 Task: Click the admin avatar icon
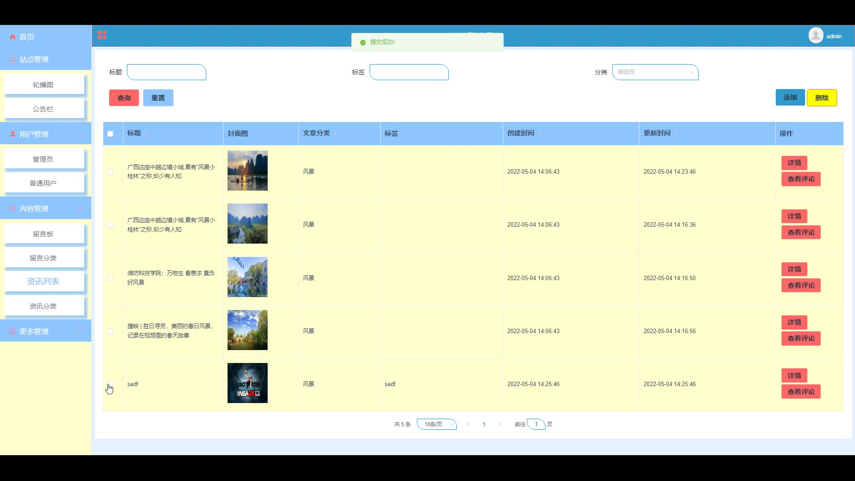[815, 36]
